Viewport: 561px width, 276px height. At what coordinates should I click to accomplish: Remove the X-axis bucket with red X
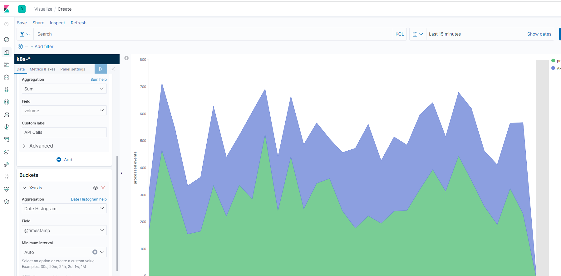(103, 188)
